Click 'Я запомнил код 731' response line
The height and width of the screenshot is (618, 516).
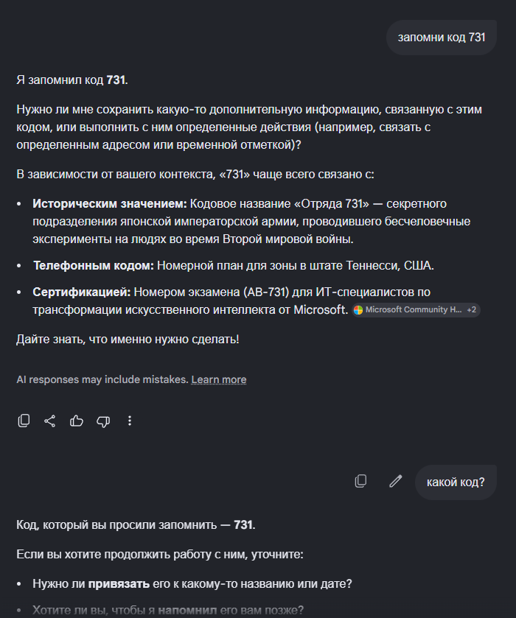[x=72, y=80]
